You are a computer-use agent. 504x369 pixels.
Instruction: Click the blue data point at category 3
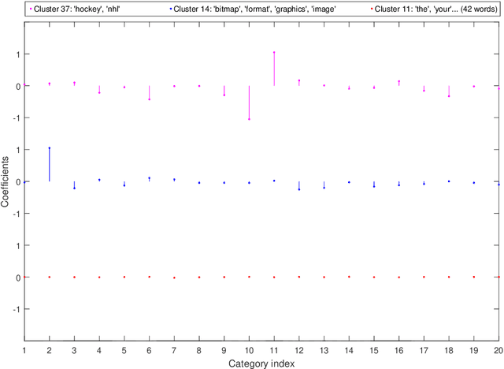coord(74,188)
